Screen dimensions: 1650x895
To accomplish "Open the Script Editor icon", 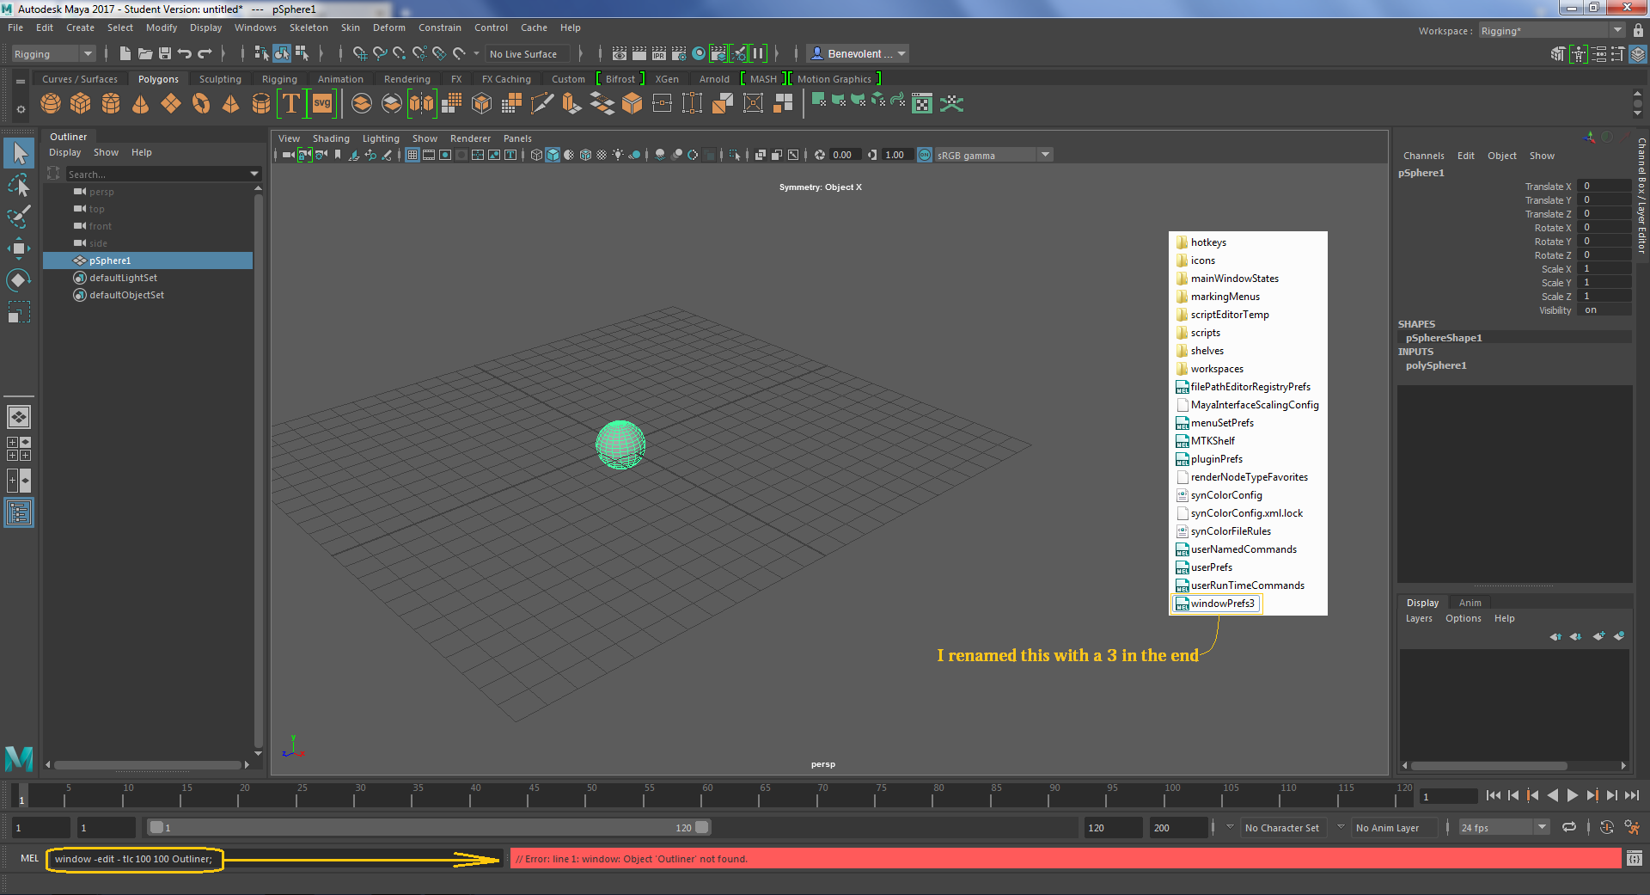I will [x=1634, y=858].
